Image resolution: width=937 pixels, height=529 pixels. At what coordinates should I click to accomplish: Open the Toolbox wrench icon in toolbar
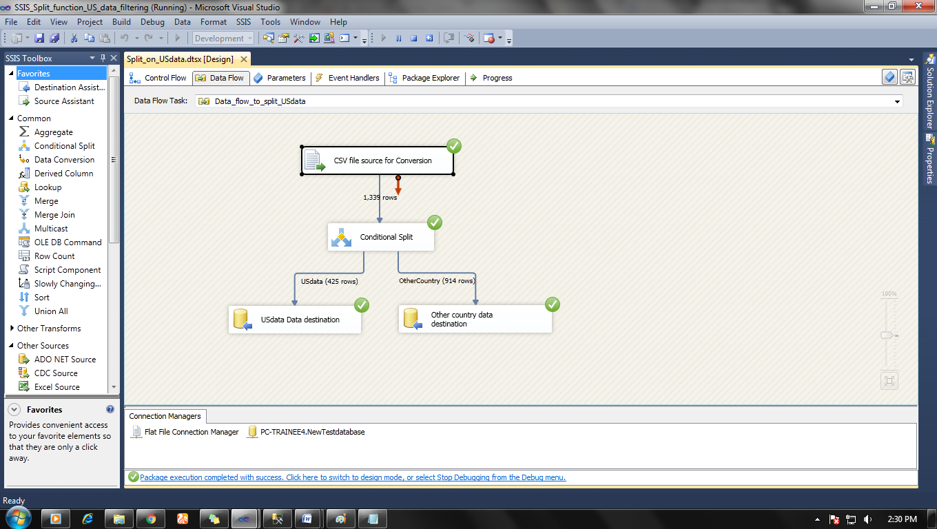(x=298, y=39)
